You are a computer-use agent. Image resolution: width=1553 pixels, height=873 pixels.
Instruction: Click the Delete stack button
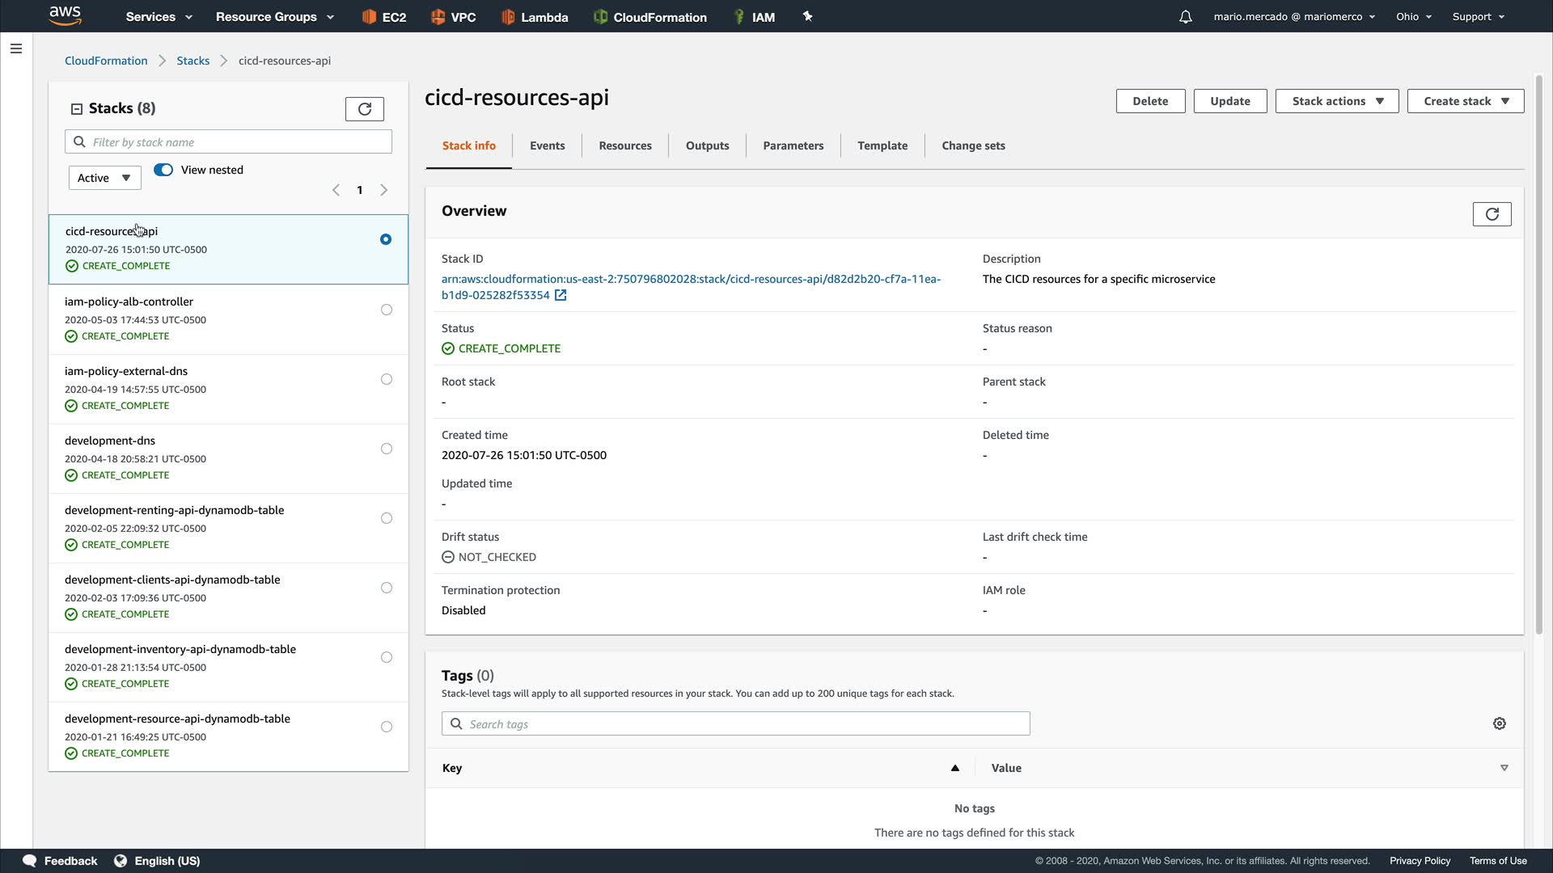tap(1149, 101)
